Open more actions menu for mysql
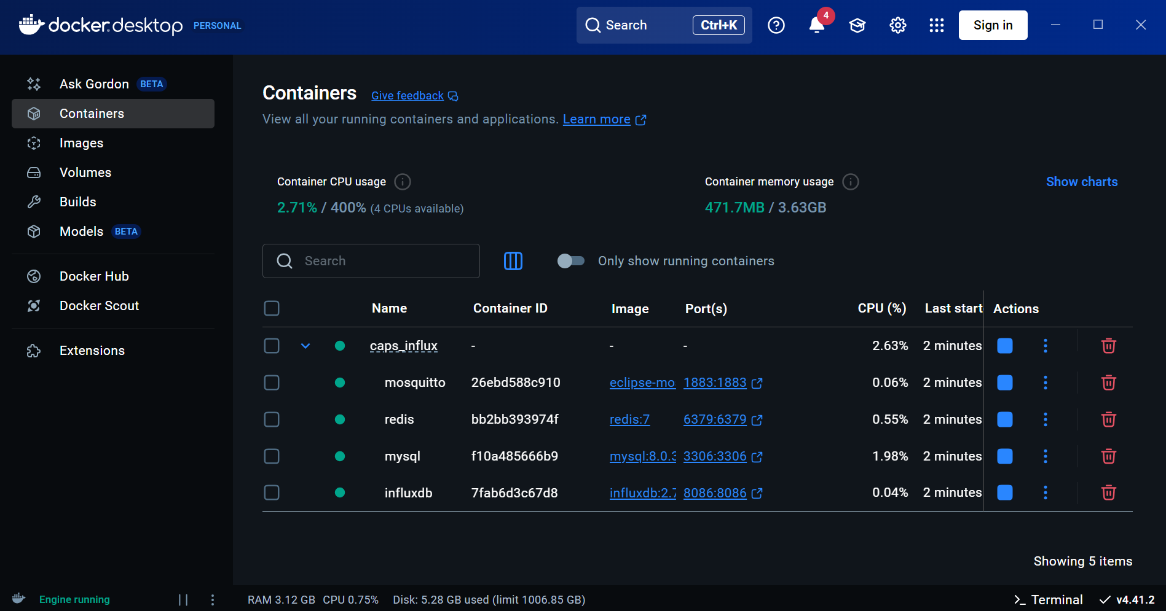Viewport: 1166px width, 611px height. (1046, 456)
